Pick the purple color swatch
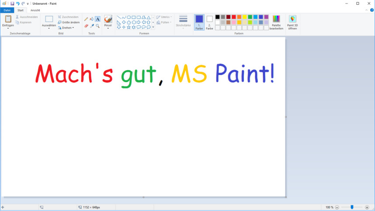 [266, 17]
